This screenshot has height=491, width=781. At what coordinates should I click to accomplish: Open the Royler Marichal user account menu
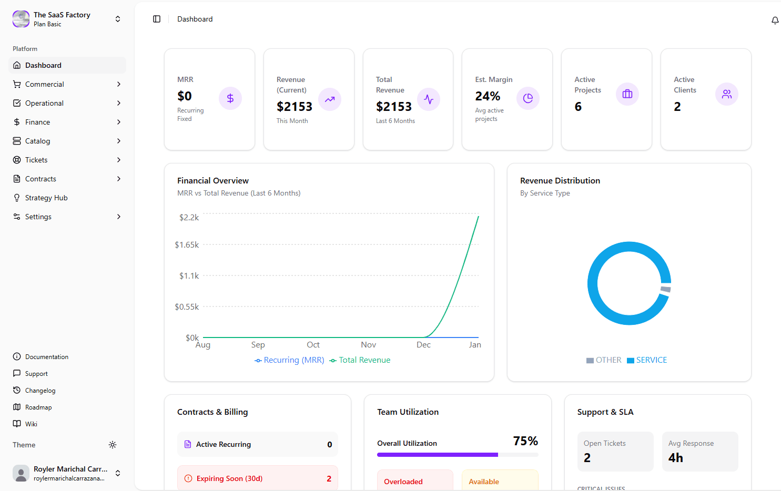(x=67, y=473)
